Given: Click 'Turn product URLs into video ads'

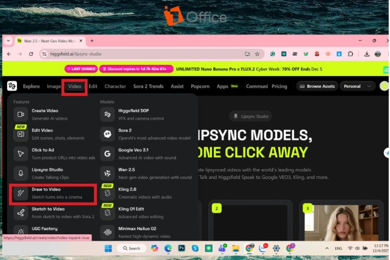Looking at the screenshot, I should click(63, 158).
